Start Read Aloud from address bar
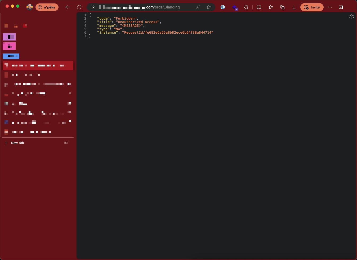The width and height of the screenshot is (357, 260). (198, 7)
